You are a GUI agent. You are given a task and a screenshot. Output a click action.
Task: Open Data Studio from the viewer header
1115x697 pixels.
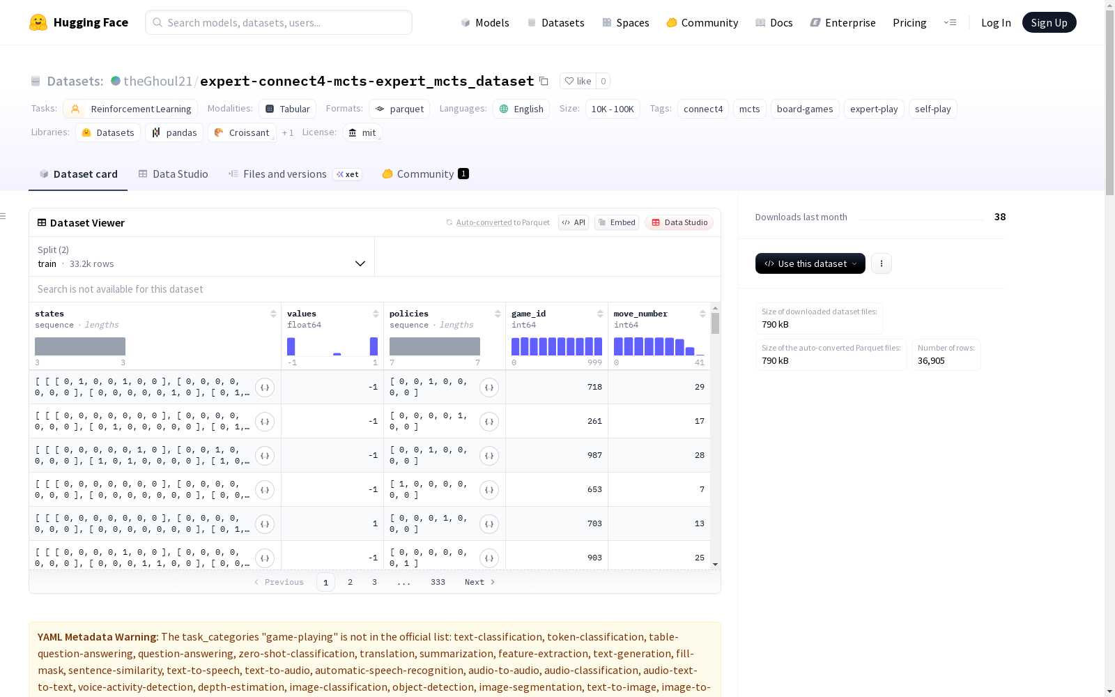coord(679,222)
